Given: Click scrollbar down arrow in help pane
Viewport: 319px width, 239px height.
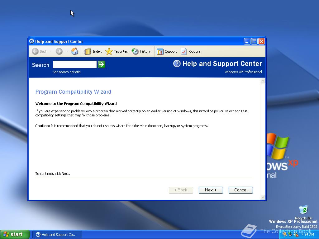Looking at the screenshot, I should click(263, 197).
